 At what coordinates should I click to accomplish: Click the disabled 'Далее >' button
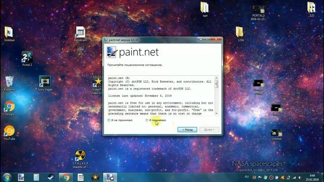coord(209,129)
